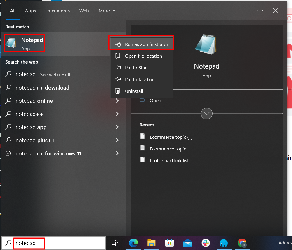This screenshot has width=292, height=250.
Task: Expand arrow next to notepad++ for windows 11
Action: click(x=117, y=153)
